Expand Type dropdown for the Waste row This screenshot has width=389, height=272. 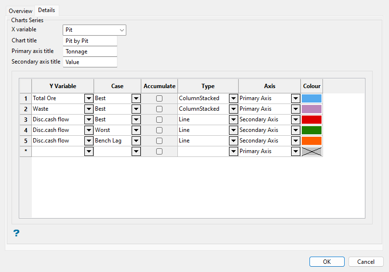coord(233,109)
